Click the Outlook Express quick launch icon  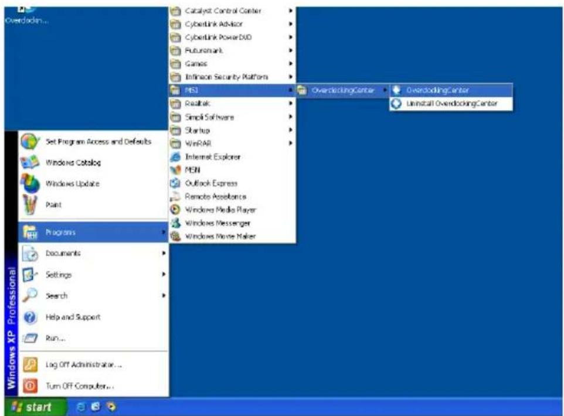click(96, 407)
